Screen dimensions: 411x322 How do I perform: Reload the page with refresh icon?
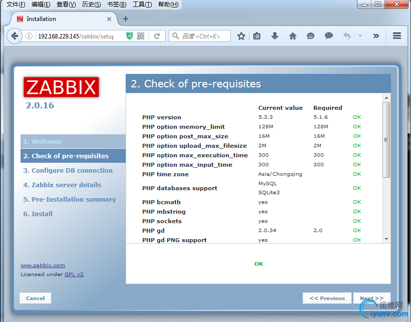coord(157,36)
